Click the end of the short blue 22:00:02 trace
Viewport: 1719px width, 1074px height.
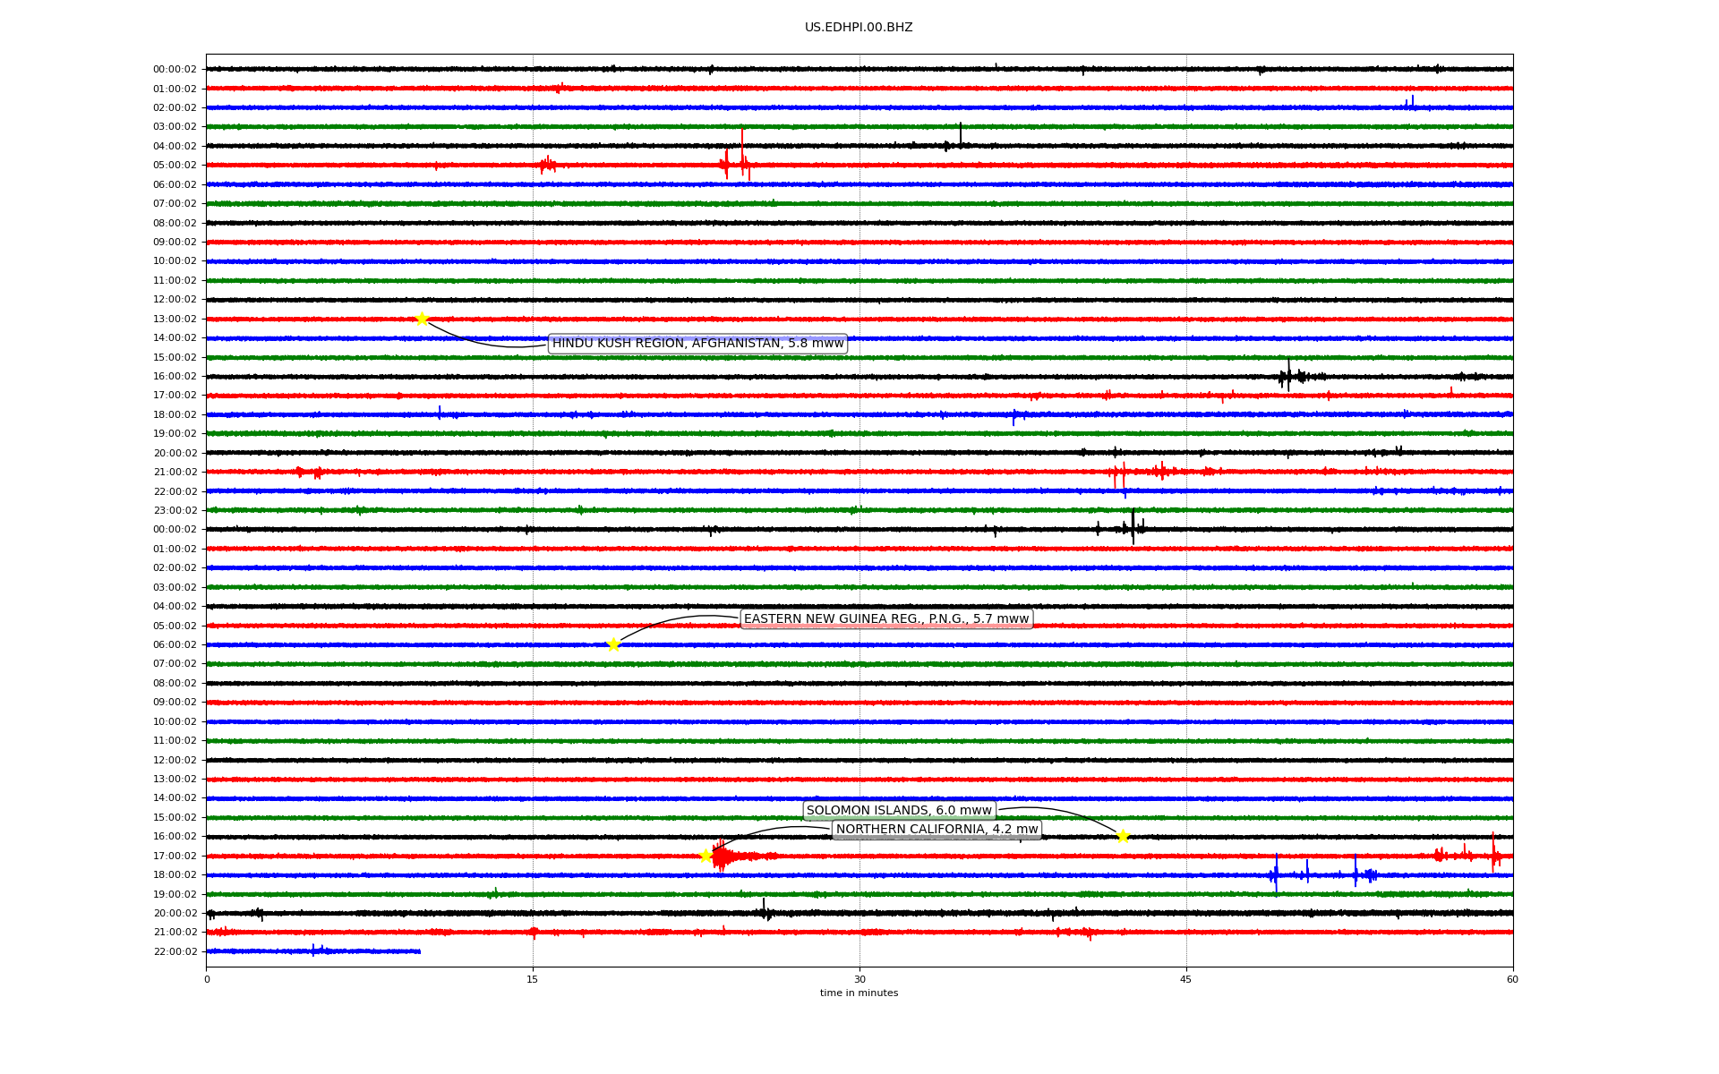419,951
